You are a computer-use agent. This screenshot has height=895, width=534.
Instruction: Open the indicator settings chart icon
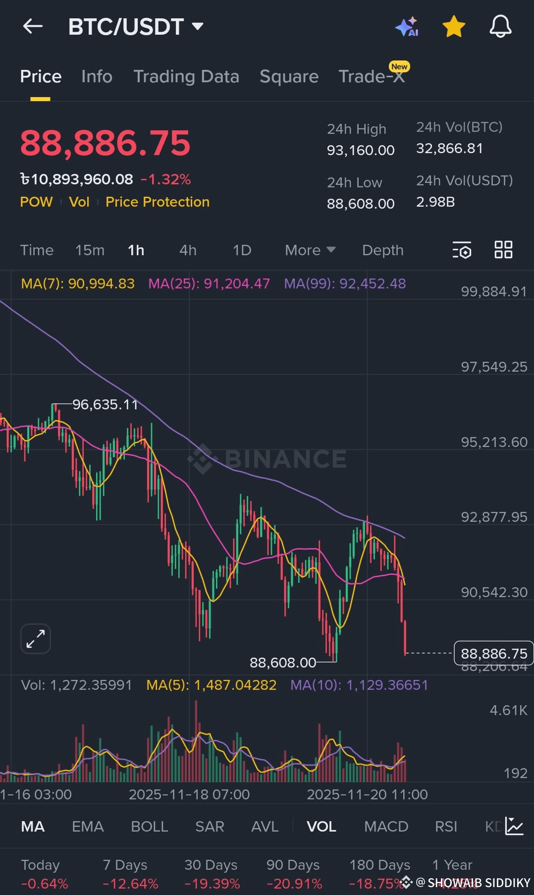(514, 826)
